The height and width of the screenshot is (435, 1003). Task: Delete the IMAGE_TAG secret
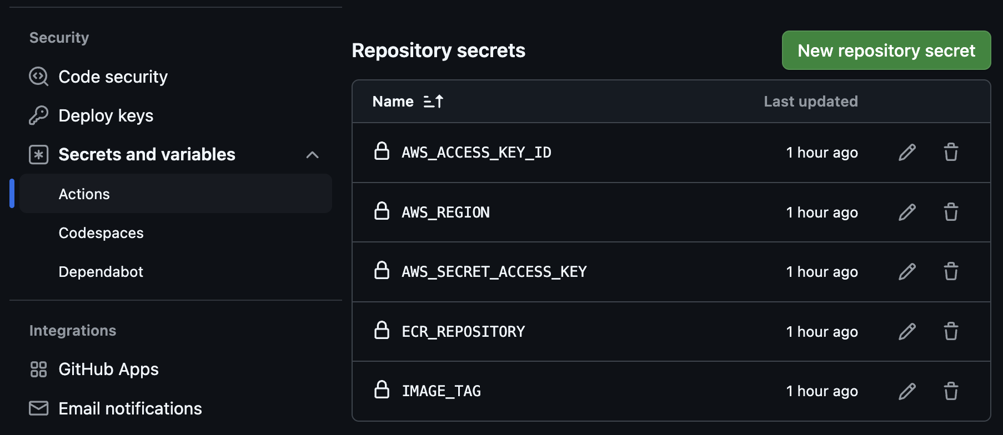(x=951, y=391)
